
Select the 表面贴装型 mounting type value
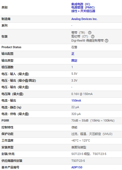(x=79, y=147)
